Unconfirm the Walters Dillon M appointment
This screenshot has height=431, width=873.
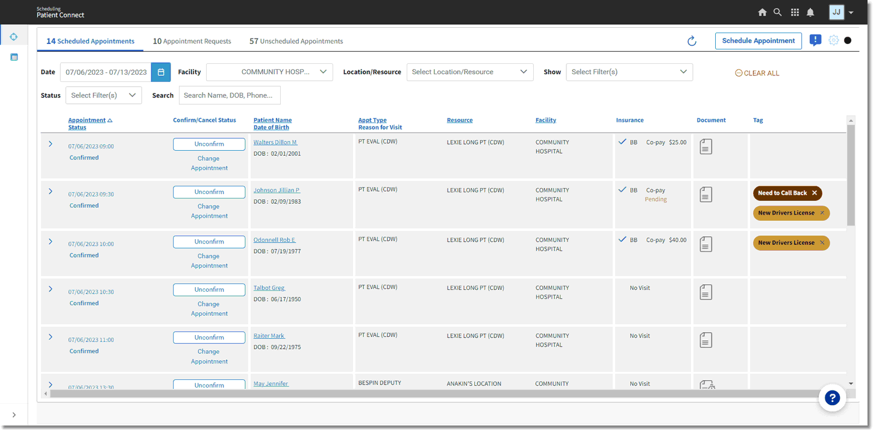209,144
